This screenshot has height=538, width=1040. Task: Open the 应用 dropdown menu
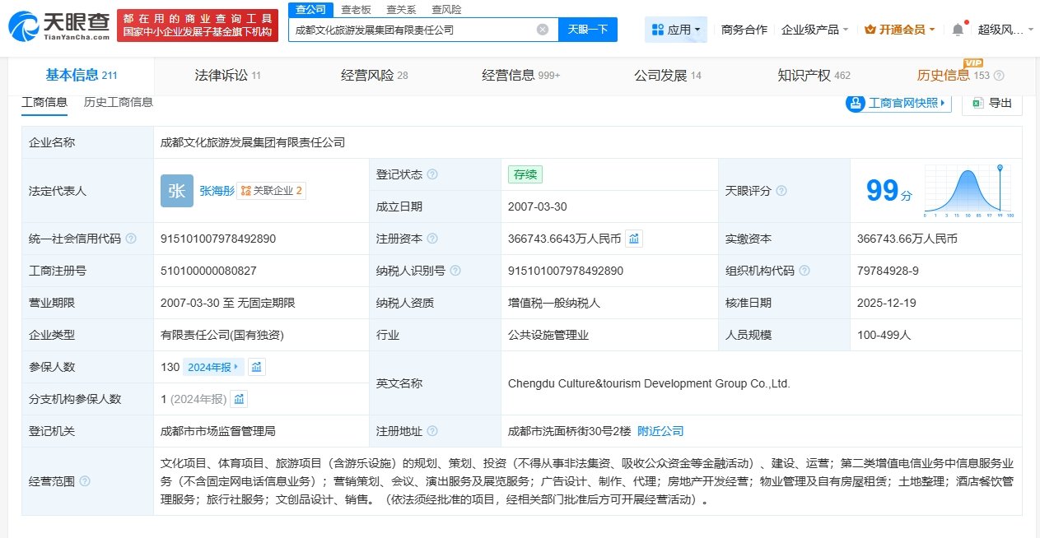(x=675, y=30)
